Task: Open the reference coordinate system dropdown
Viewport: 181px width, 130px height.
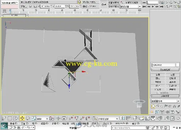Action: pyautogui.click(x=42, y=119)
